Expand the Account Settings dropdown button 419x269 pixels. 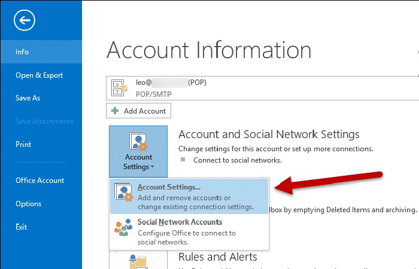click(x=138, y=151)
